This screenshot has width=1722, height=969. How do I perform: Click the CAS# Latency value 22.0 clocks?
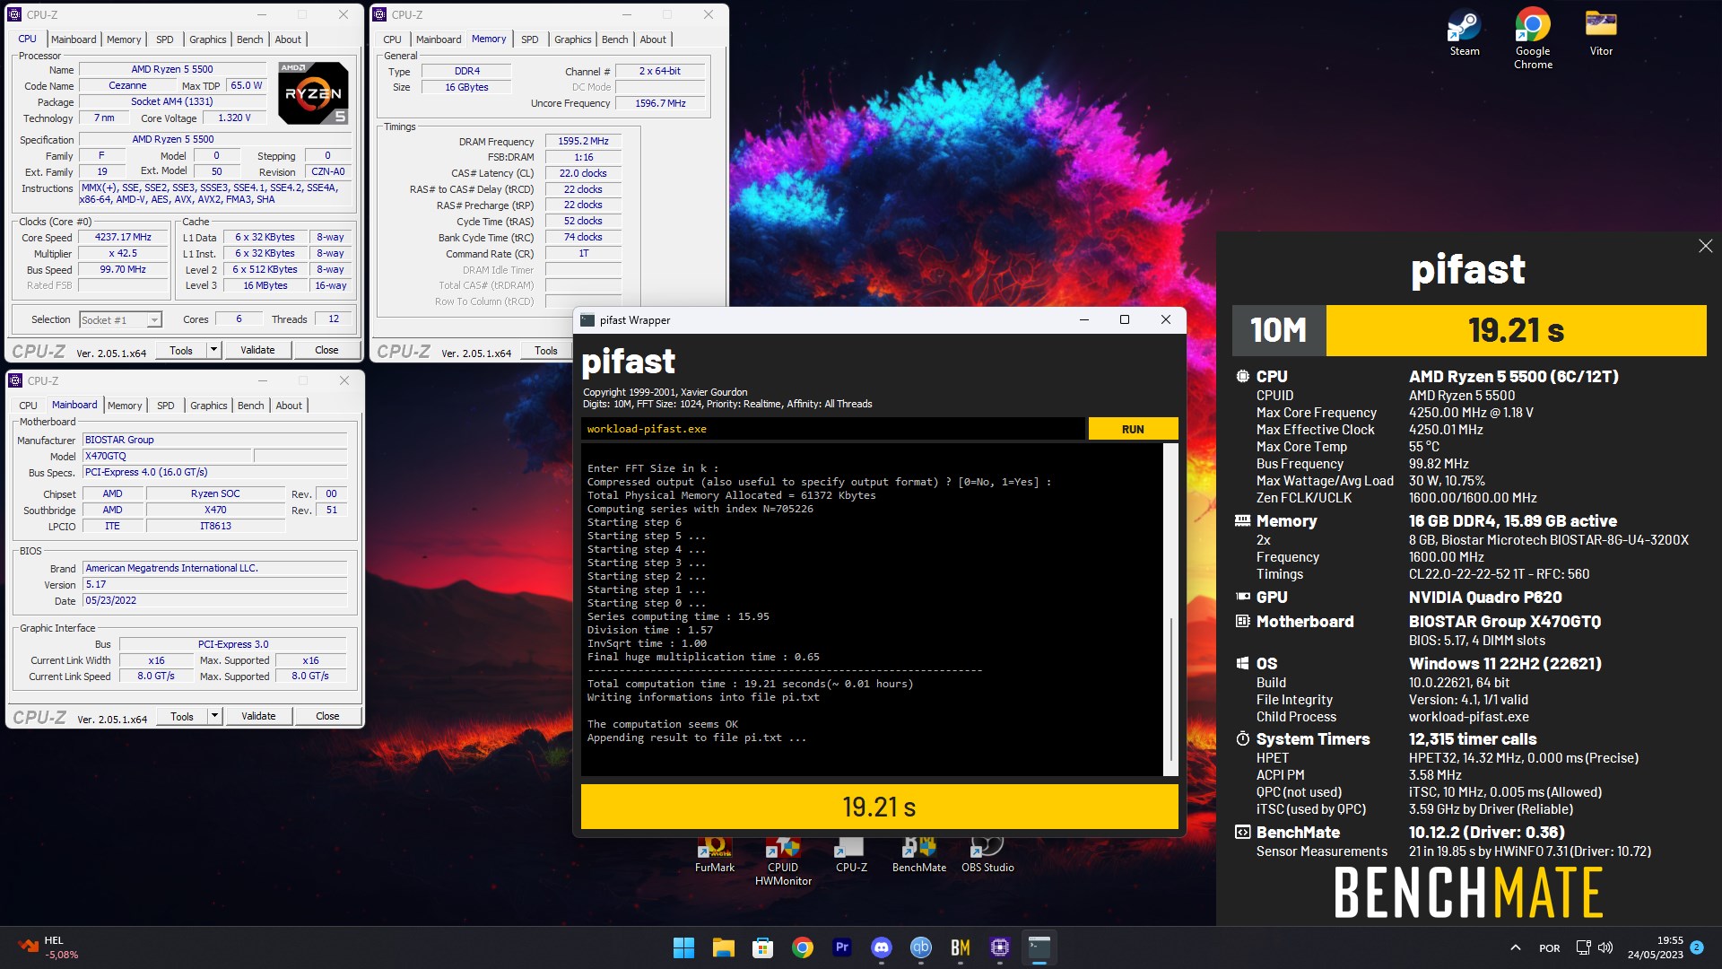point(583,173)
